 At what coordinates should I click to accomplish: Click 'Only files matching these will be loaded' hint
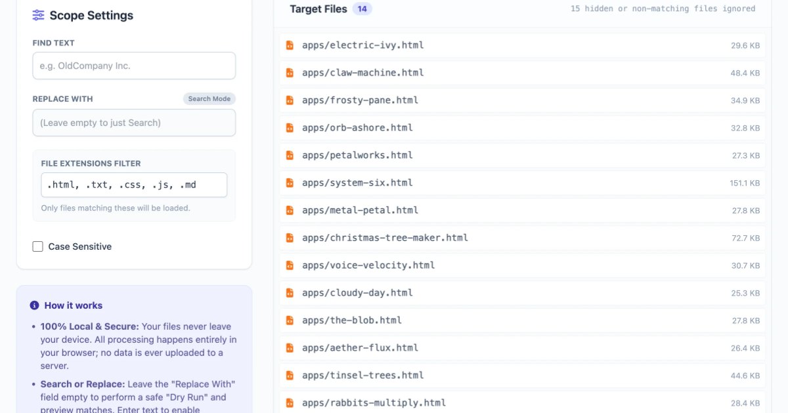click(116, 208)
